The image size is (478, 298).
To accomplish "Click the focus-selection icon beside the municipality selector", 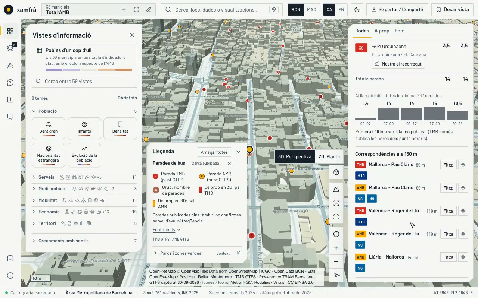I will [x=137, y=10].
